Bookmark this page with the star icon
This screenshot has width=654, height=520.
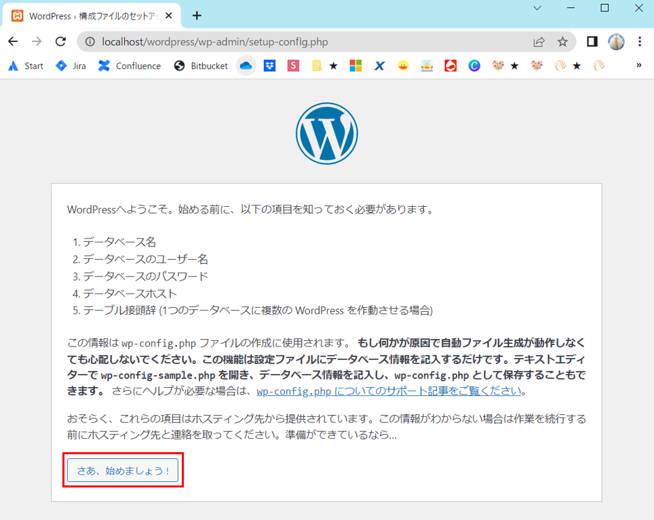(x=562, y=41)
